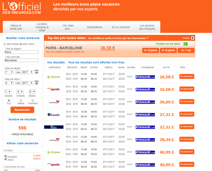The image size is (212, 171).
Task: Open the return date calendar icon
Action: tap(37, 83)
